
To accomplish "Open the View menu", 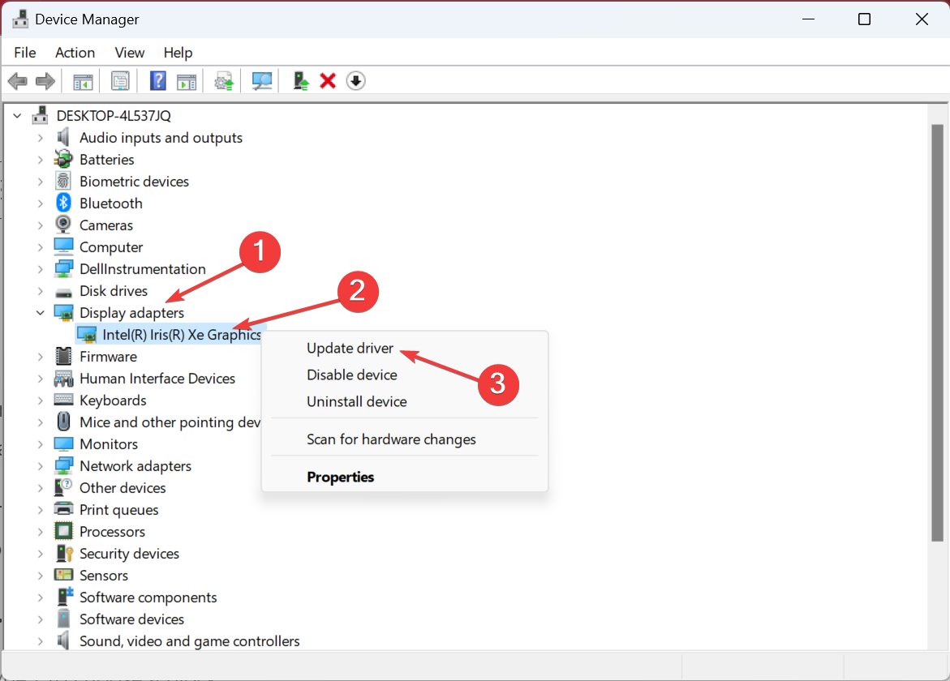I will tap(130, 53).
